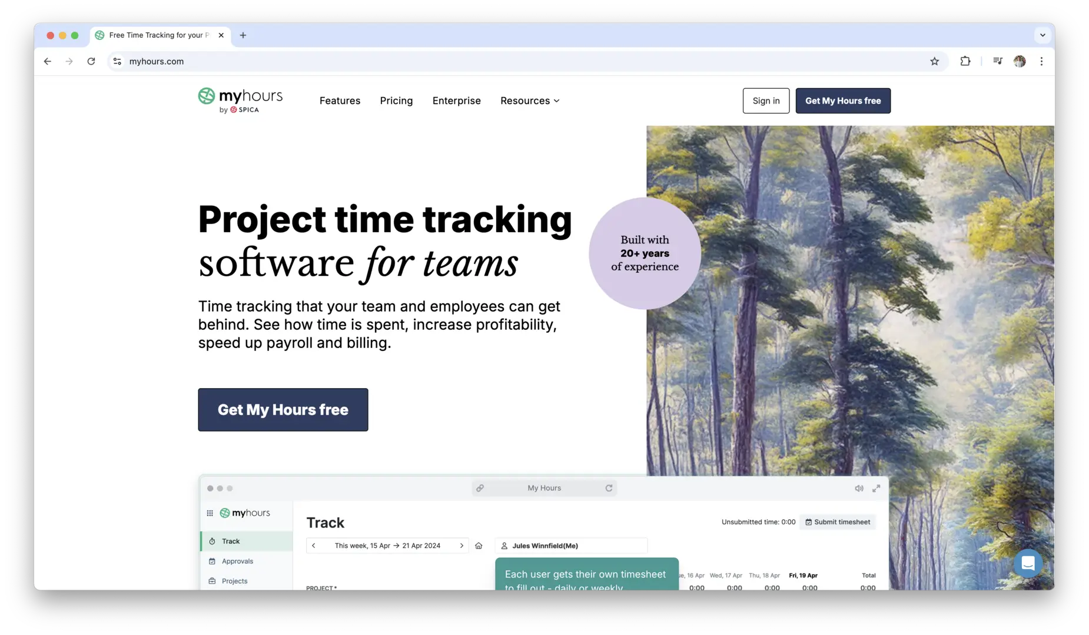Click the Wed, 17 Apr column header
Screen dimensions: 1089x635
[x=726, y=576]
